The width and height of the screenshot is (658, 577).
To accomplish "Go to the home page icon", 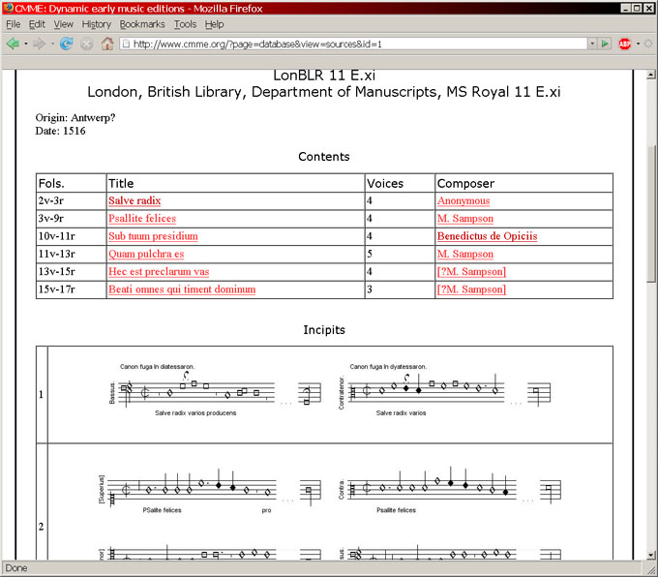I will tap(107, 44).
